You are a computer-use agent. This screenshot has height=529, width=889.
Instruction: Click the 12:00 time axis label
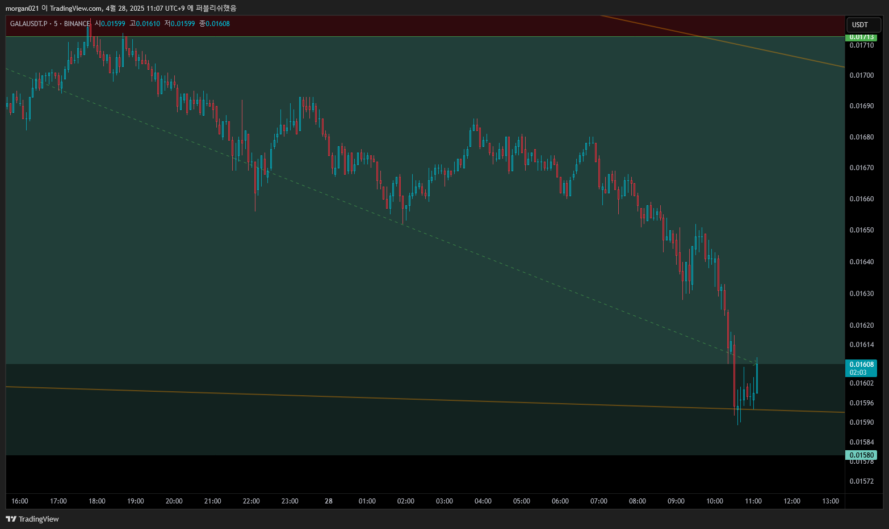click(792, 501)
